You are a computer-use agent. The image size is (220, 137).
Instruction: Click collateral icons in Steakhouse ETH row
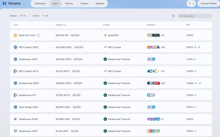click(151, 95)
